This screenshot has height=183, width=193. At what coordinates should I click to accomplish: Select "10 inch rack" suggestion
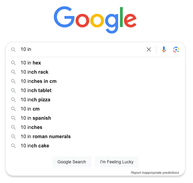34,72
